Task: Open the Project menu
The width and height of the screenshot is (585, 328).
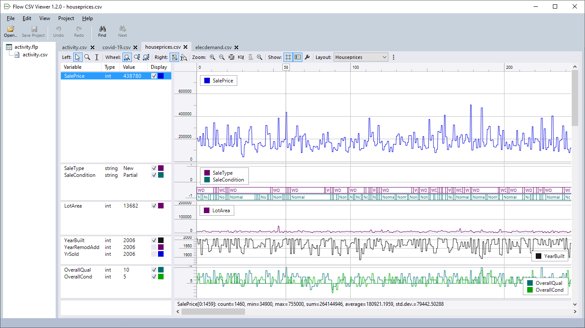Action: [x=66, y=18]
